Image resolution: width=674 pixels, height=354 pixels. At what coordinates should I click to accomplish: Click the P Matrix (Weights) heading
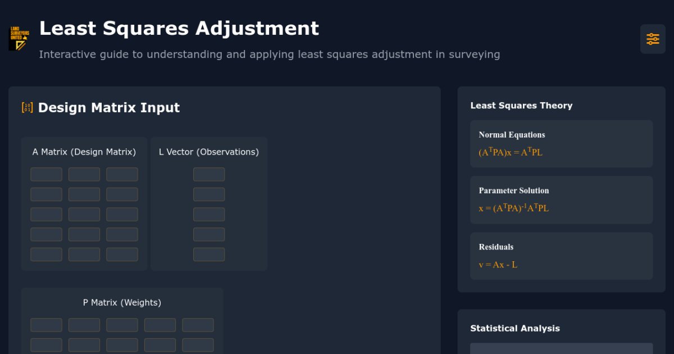click(121, 302)
